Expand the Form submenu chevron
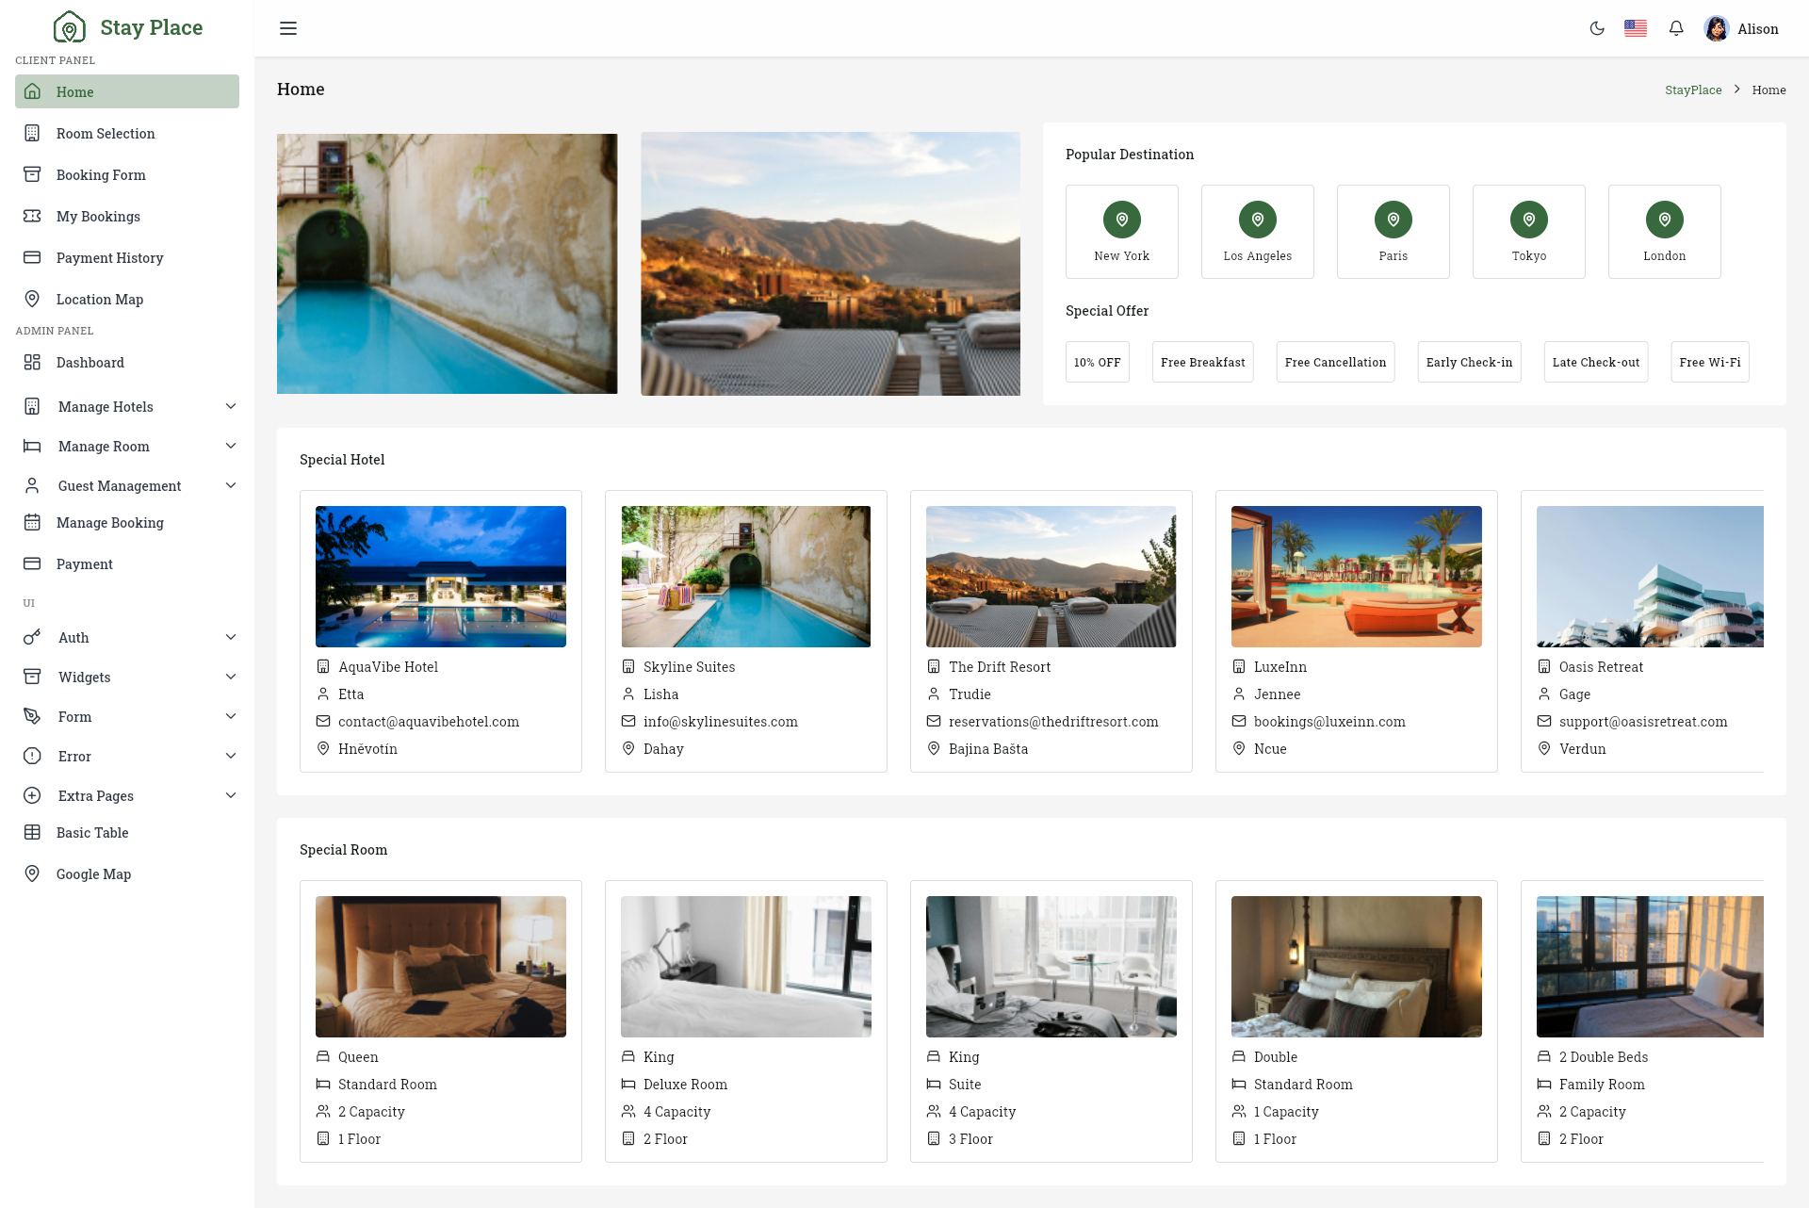Image resolution: width=1809 pixels, height=1208 pixels. coord(231,716)
